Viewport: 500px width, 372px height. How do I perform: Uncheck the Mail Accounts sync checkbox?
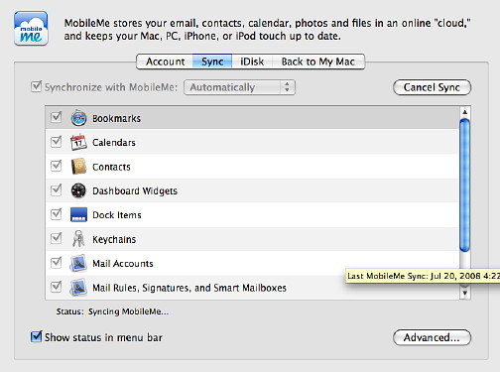(x=56, y=263)
